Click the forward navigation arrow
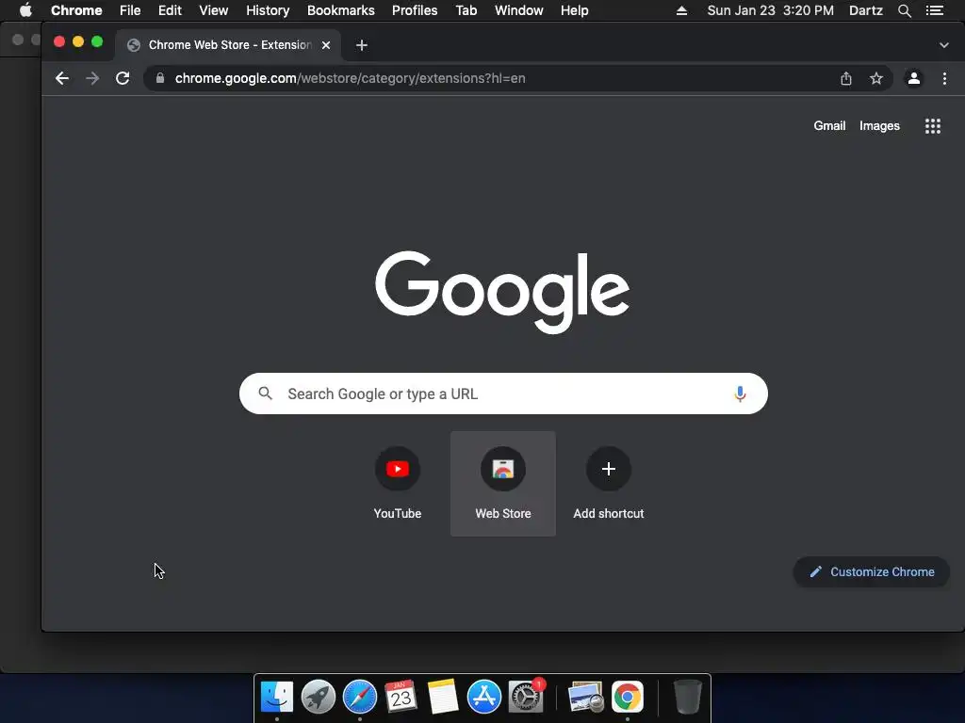965x723 pixels. click(x=92, y=78)
